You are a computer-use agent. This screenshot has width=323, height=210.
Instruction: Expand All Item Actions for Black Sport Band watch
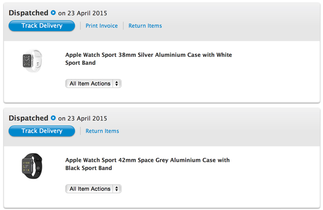pyautogui.click(x=93, y=189)
